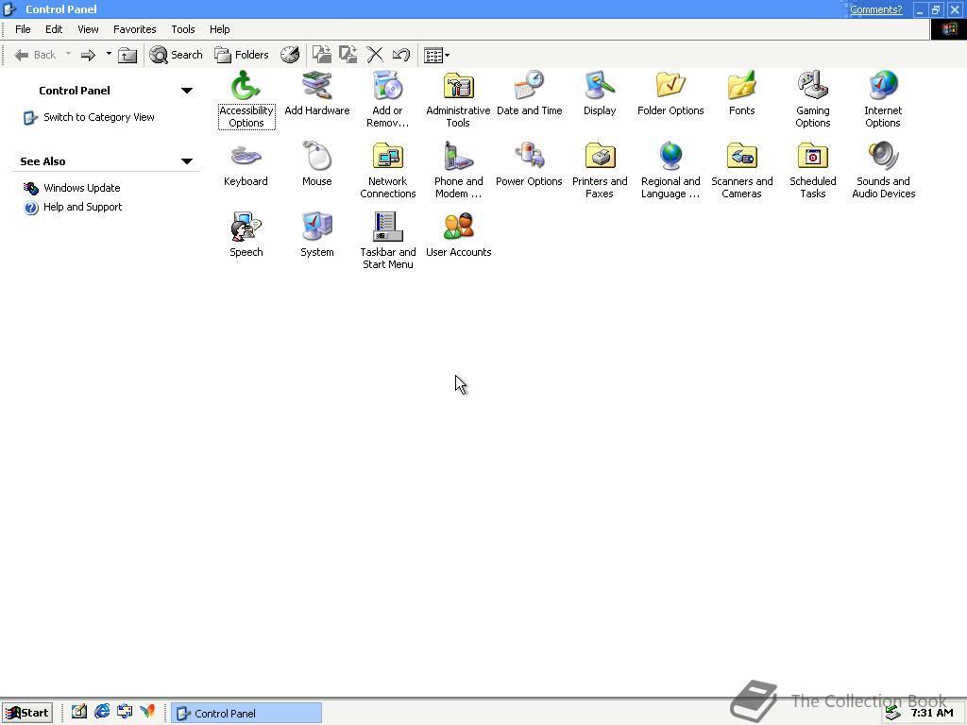The width and height of the screenshot is (967, 725).
Task: Click the Delete X toolbar icon
Action: 375,55
